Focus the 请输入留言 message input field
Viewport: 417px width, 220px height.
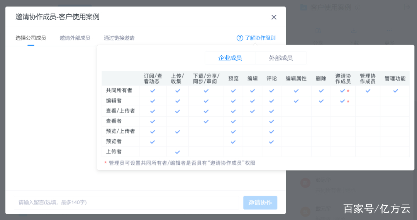[x=127, y=203]
